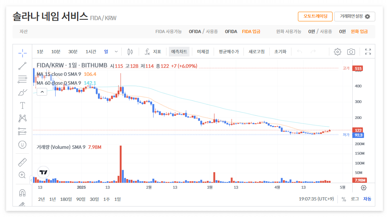Screen dimensions: 389x217
Task: Expand the interval dropdown arrow
Action: pyautogui.click(x=116, y=52)
